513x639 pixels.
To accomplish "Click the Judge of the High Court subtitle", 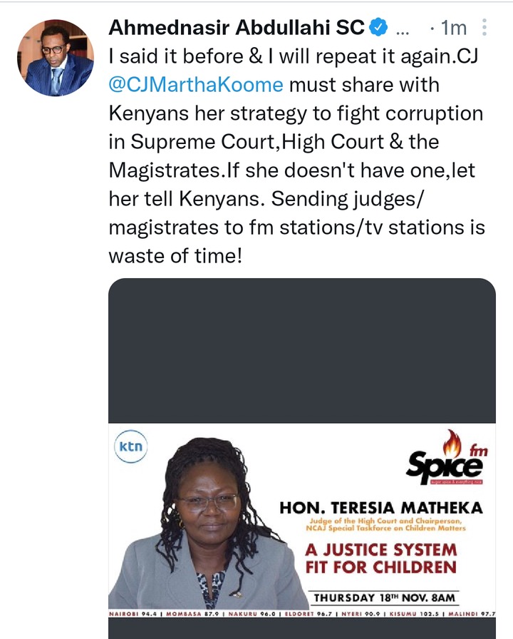I will click(x=385, y=524).
